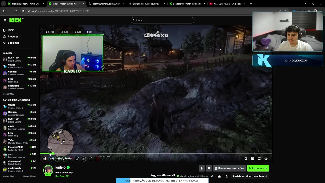Open yetz League of Legends channel
Screen dimensions: 325x183
[x=20, y=156]
